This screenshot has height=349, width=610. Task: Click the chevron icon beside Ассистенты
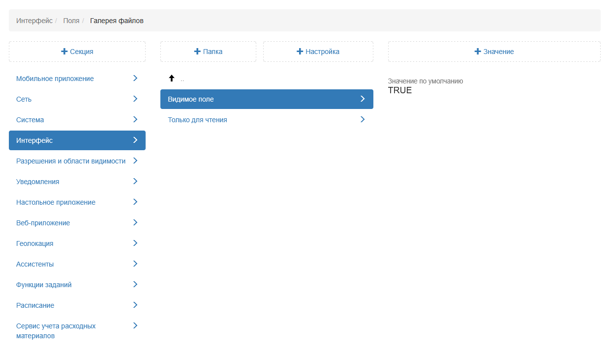point(135,264)
